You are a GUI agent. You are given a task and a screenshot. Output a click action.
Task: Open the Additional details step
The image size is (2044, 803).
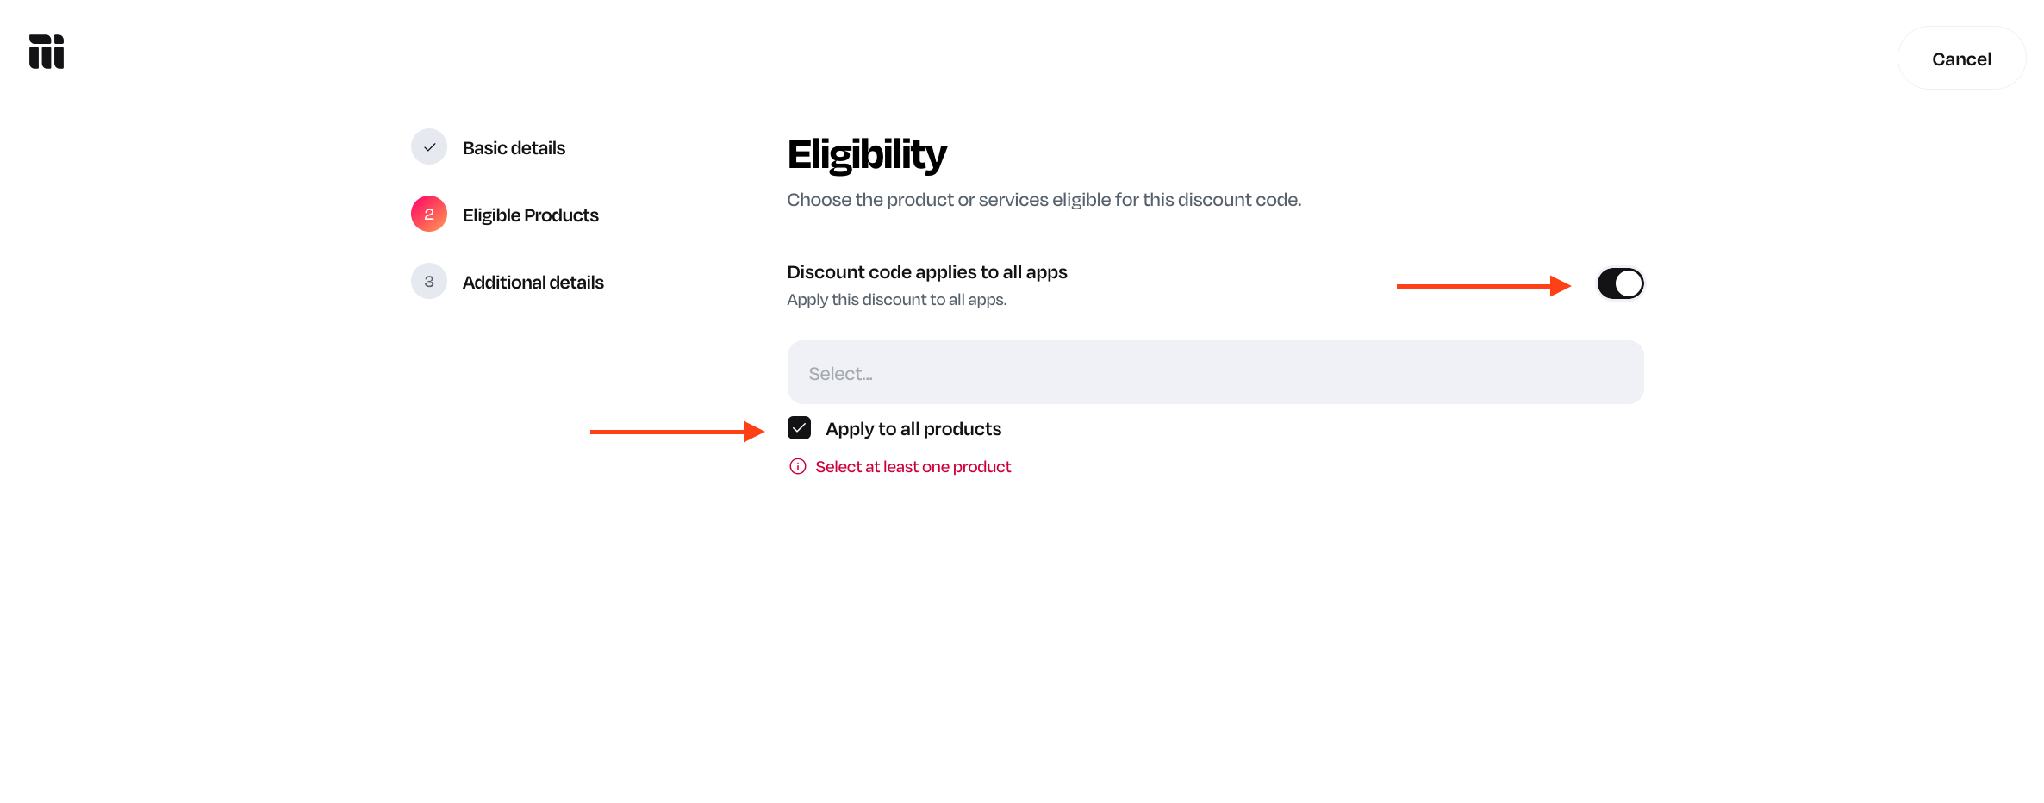pos(533,283)
